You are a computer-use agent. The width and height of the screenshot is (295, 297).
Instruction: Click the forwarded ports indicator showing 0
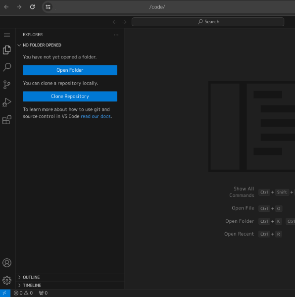tap(43, 293)
